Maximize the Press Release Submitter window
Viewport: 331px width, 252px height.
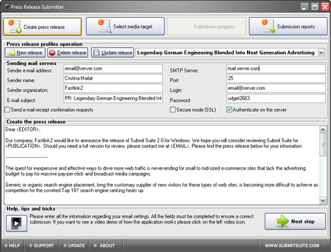(x=314, y=7)
